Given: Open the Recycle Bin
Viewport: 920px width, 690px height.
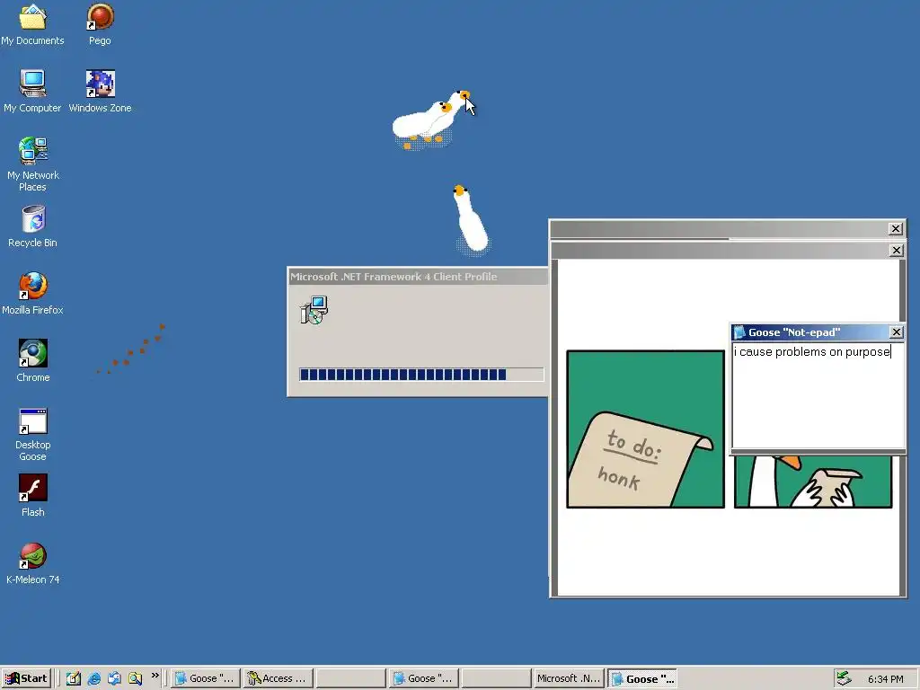Looking at the screenshot, I should [32, 226].
